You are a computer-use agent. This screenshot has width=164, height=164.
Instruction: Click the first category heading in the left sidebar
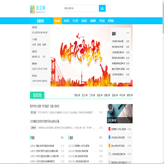tap(35, 27)
